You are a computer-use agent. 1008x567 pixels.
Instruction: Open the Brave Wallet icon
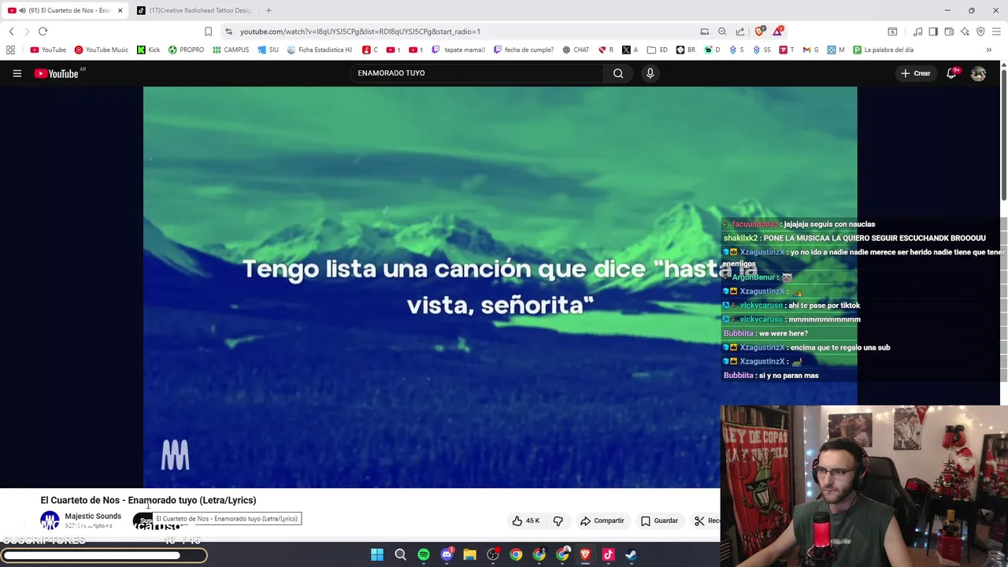point(949,31)
